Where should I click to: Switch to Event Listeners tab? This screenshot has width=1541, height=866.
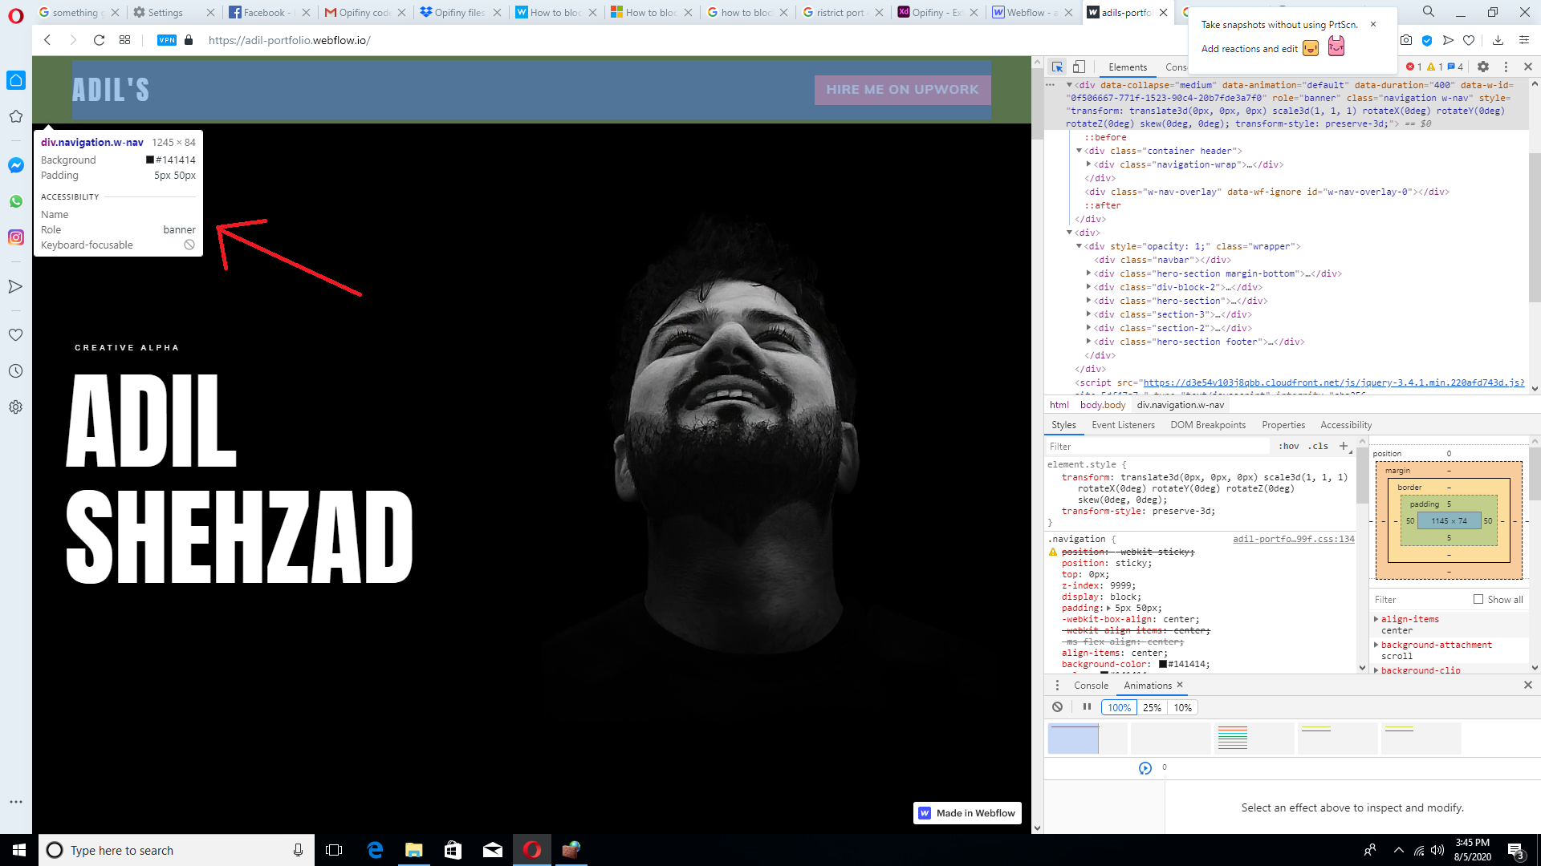point(1123,425)
